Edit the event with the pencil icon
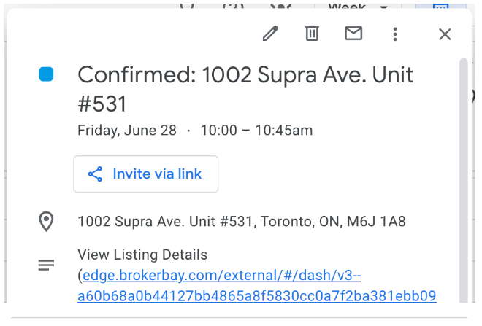Image resolution: width=482 pixels, height=326 pixels. (x=270, y=34)
